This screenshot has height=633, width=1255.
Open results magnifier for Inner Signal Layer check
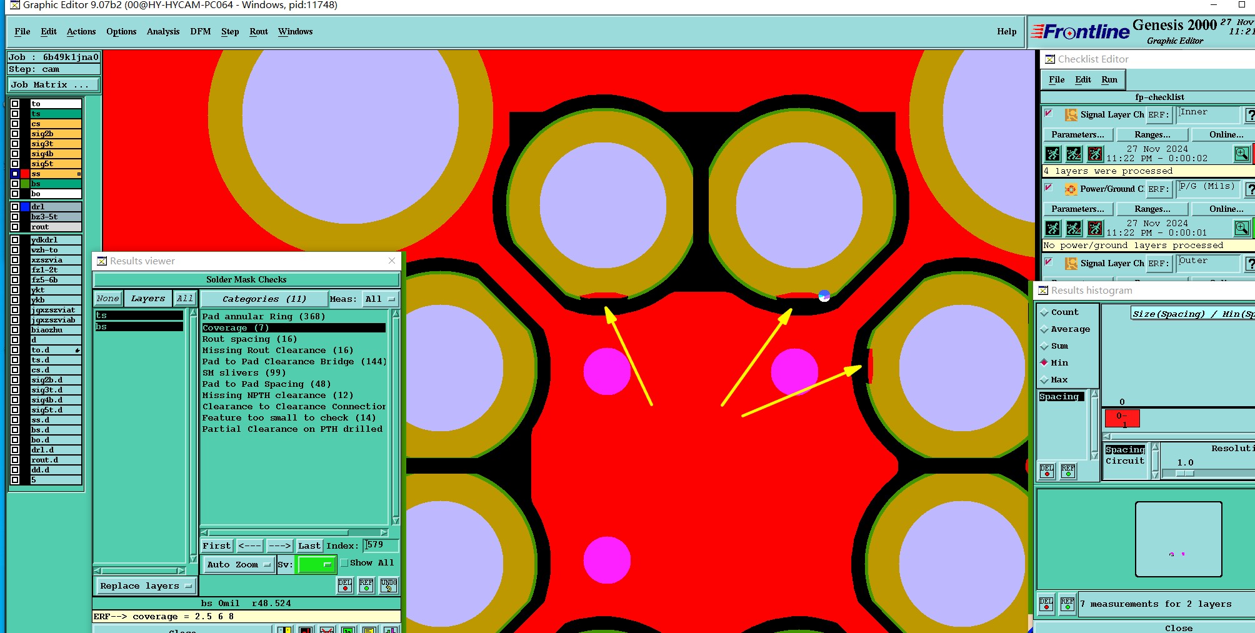coord(1242,154)
